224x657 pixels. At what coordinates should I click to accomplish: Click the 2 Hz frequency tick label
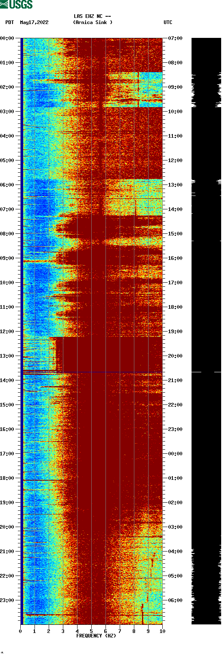coord(49,631)
